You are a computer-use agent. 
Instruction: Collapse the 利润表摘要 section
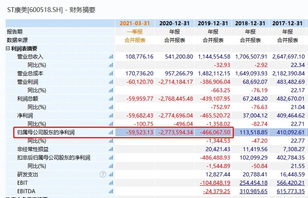pos(8,48)
